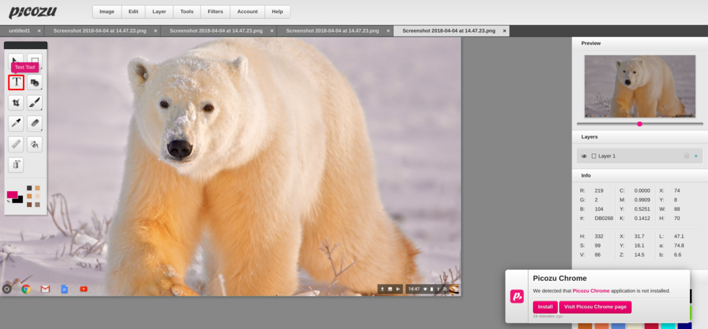Open the Layer menu

click(x=159, y=12)
